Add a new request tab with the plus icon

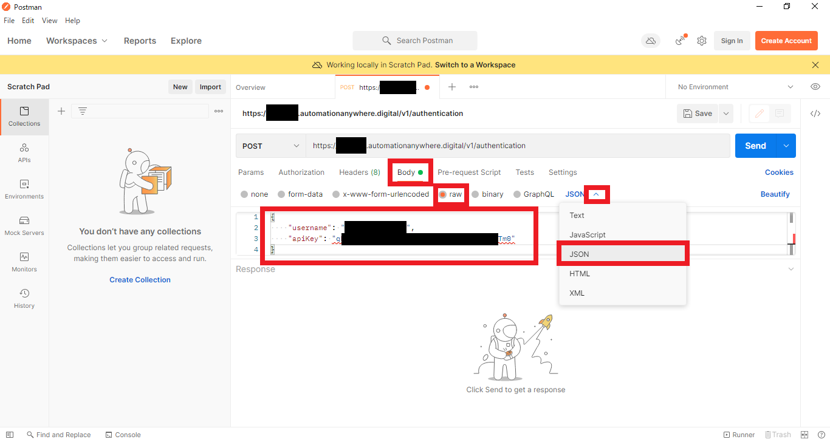(x=452, y=87)
